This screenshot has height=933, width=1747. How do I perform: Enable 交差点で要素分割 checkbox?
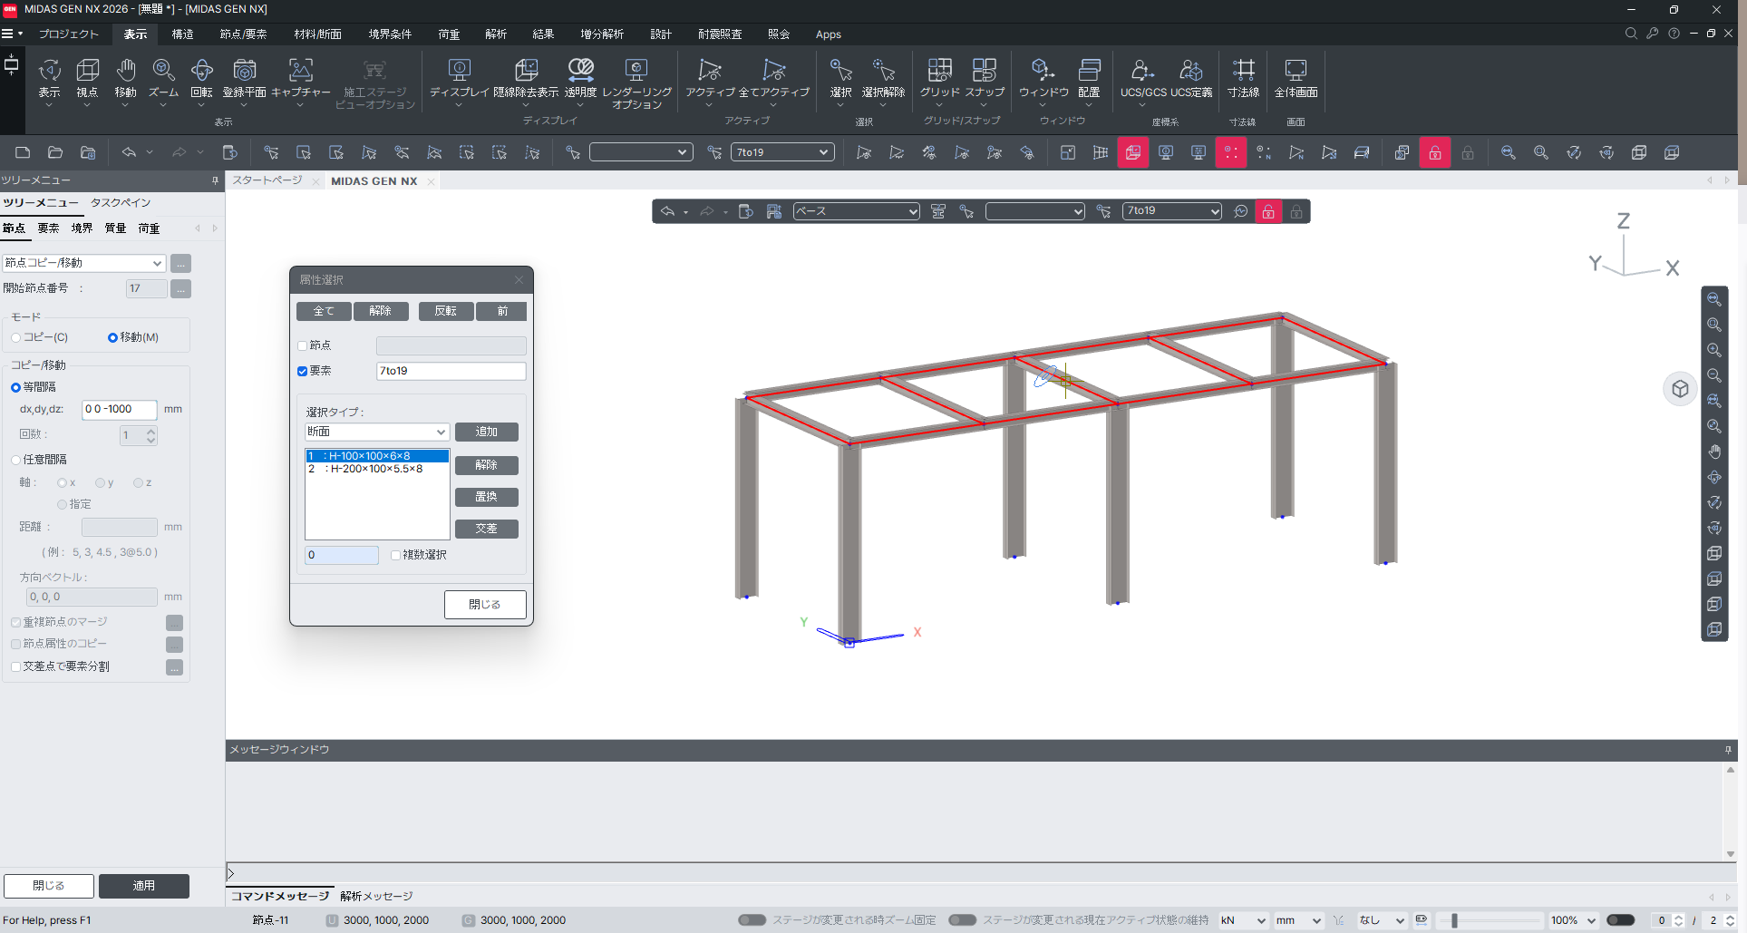click(15, 666)
